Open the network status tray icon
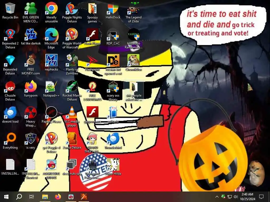This screenshot has width=270, height=202. coord(230,197)
